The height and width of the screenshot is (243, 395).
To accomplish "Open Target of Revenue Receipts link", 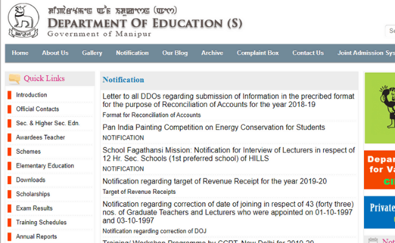I will [x=139, y=191].
